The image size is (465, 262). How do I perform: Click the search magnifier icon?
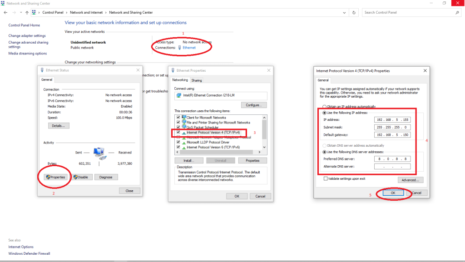(x=457, y=12)
